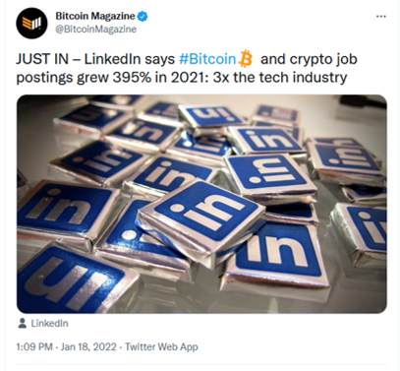This screenshot has height=371, width=400.
Task: Open the three-dot more options menu
Action: (x=381, y=17)
